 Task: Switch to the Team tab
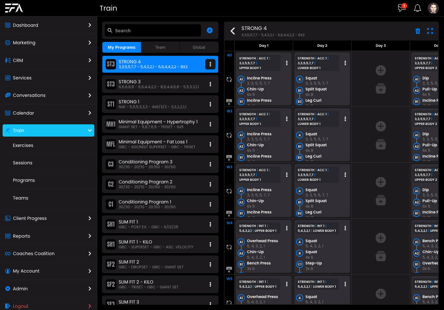click(x=160, y=47)
